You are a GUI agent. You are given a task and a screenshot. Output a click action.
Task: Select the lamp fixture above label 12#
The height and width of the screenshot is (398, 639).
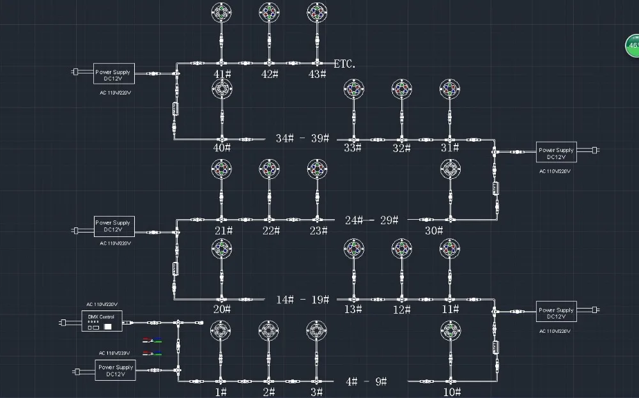(x=402, y=249)
